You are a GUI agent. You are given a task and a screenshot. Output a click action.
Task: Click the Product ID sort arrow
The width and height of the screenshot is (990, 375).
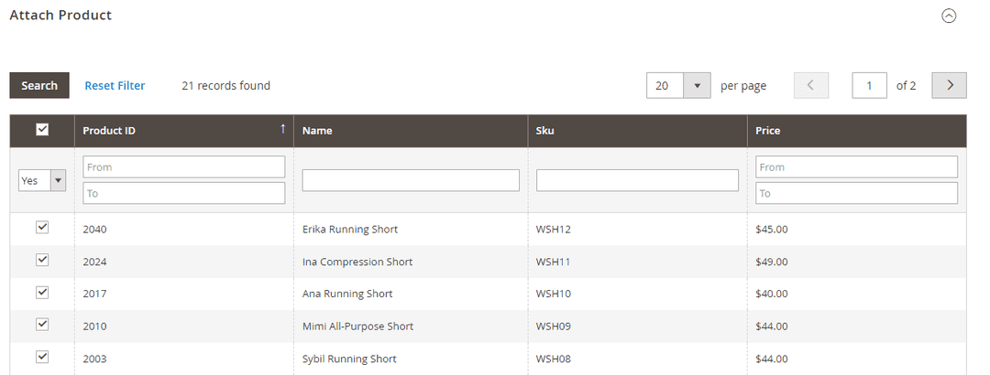click(282, 130)
